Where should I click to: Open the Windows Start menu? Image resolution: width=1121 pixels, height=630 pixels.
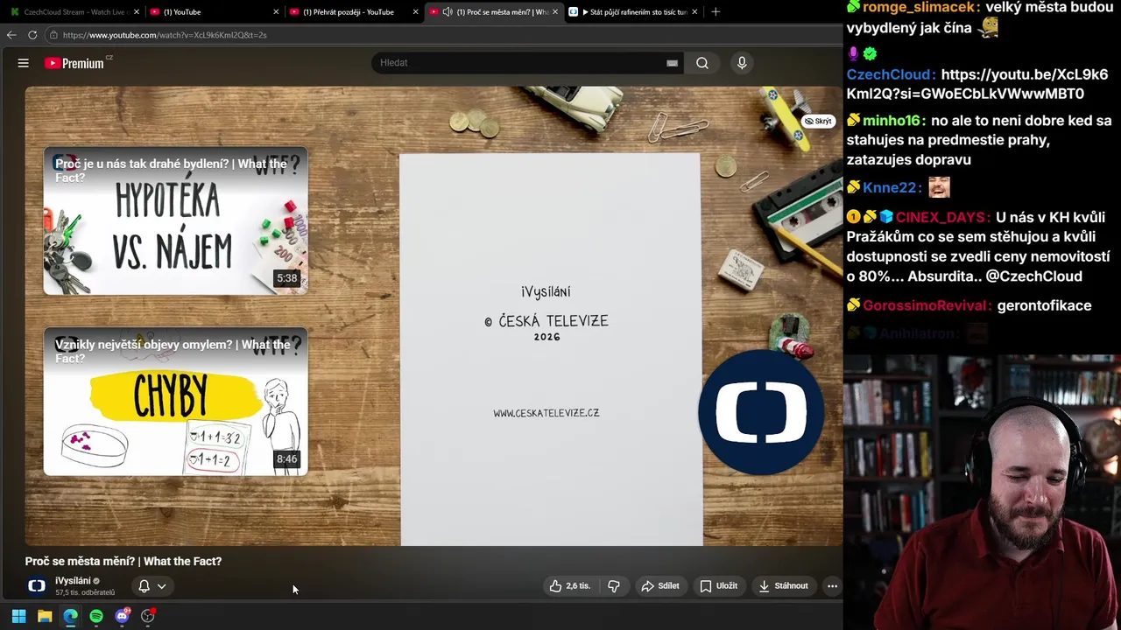(18, 616)
